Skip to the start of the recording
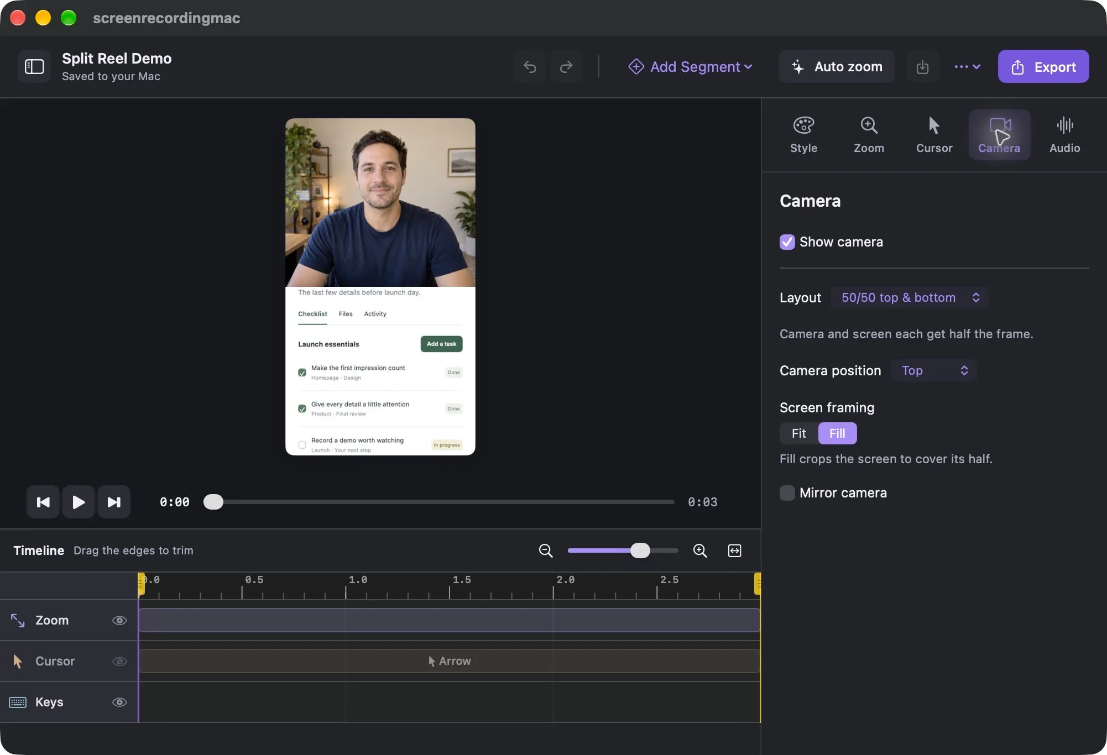Screen dimensions: 1107x755 click(x=43, y=502)
